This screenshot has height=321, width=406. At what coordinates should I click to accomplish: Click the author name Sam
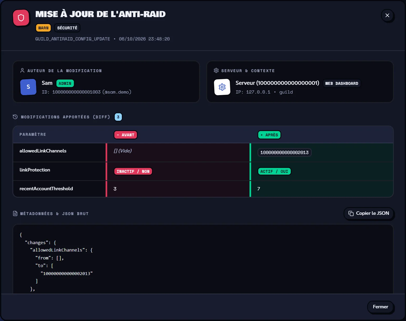(47, 83)
